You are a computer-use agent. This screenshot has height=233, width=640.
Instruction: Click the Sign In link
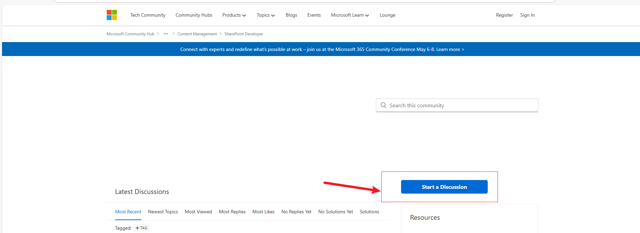click(x=527, y=15)
